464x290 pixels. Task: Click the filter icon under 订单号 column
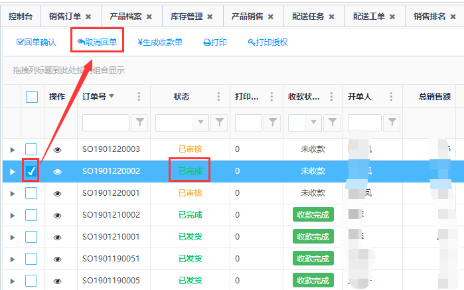pyautogui.click(x=140, y=122)
